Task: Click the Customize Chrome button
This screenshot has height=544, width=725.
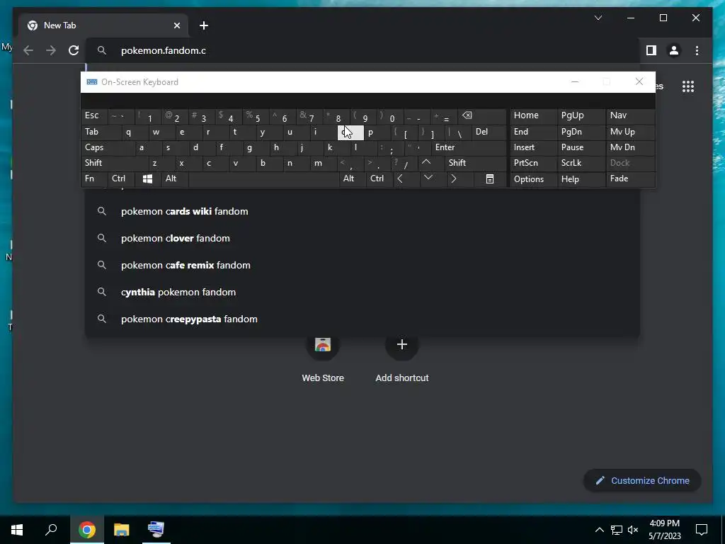Action: tap(643, 481)
